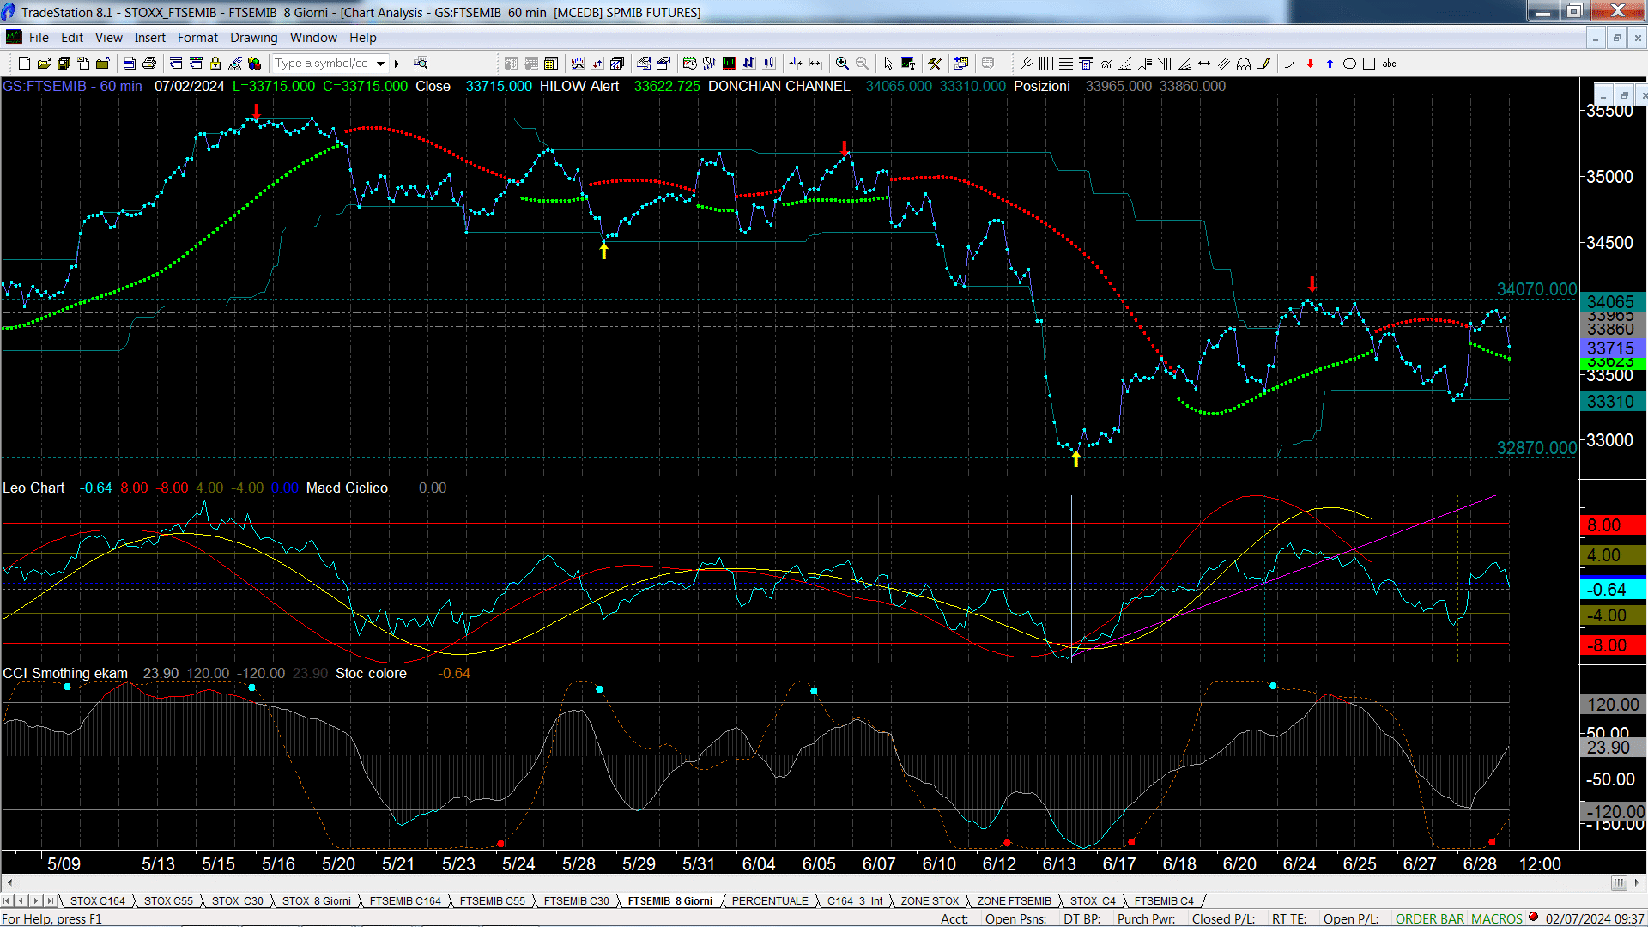Click the horizontal scrollbar left arrow
The width and height of the screenshot is (1648, 927).
9,882
